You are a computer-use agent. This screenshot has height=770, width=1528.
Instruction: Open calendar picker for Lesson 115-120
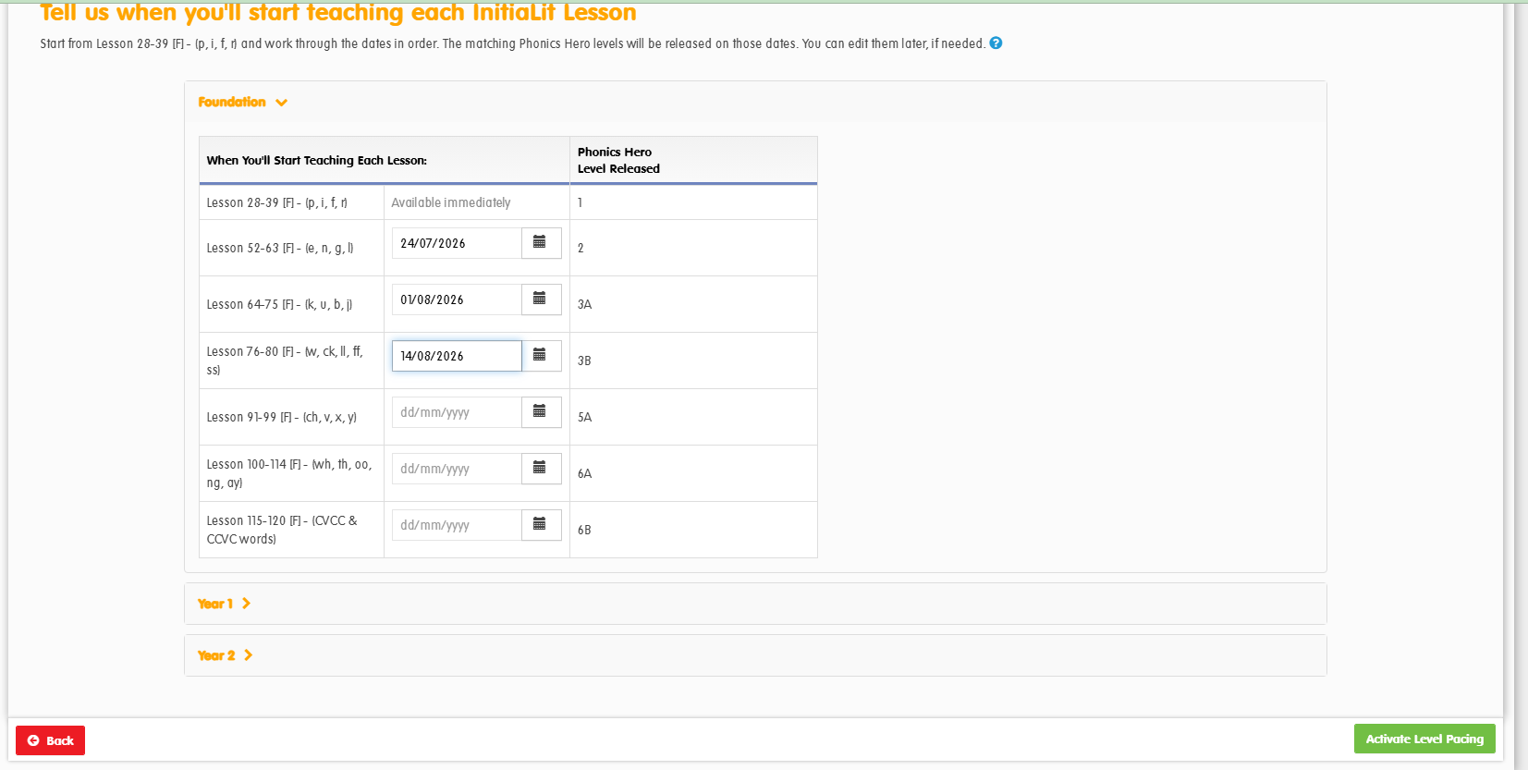pyautogui.click(x=541, y=525)
